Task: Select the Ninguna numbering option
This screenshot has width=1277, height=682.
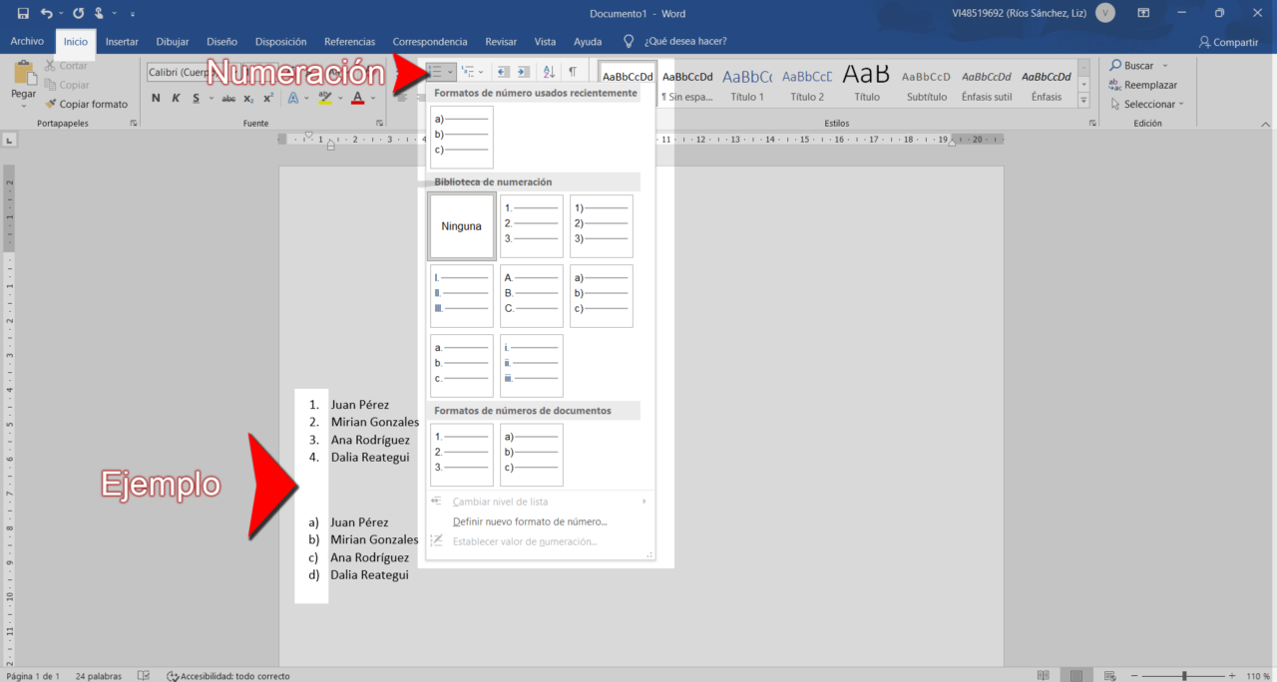Action: tap(461, 225)
